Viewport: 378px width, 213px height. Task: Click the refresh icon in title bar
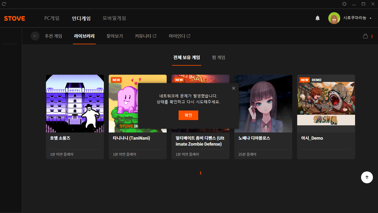coord(4,4)
